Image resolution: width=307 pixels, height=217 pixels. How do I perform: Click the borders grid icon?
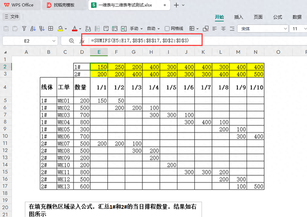point(51,29)
